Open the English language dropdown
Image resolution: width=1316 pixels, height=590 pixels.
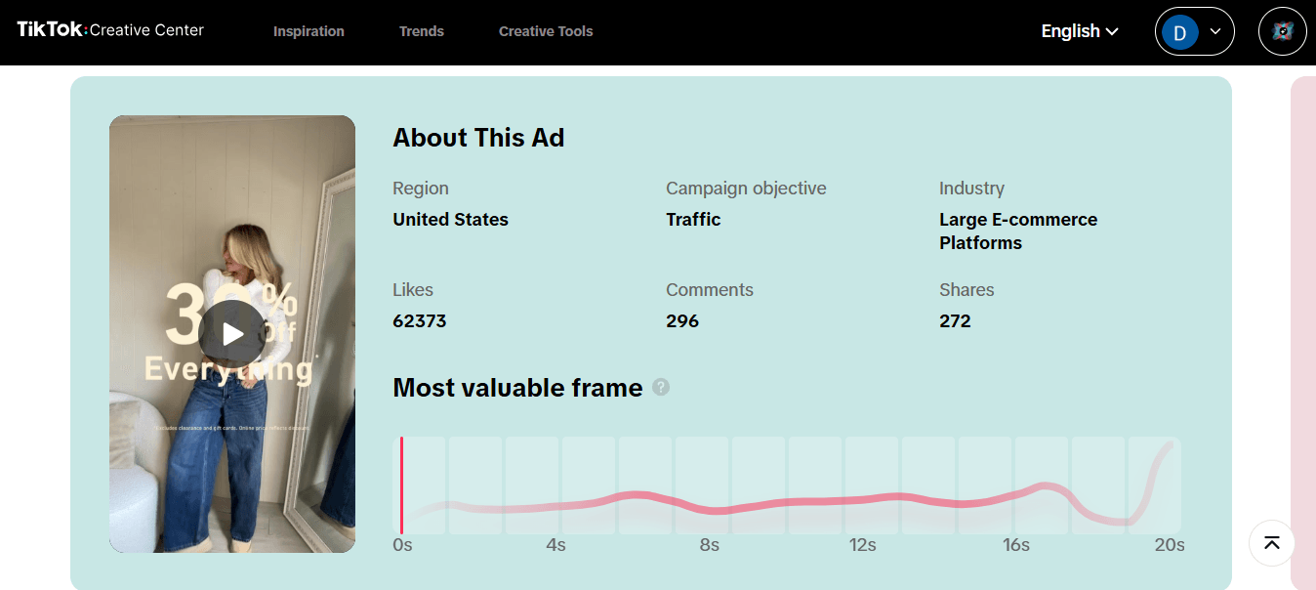[1079, 30]
